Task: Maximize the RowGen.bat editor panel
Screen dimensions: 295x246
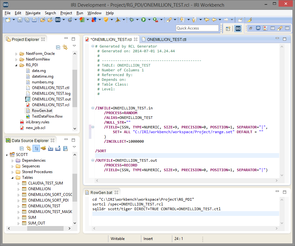Action: tap(285, 192)
